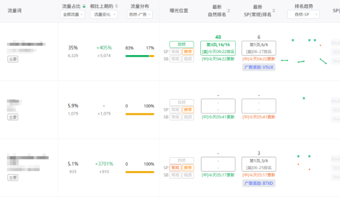Image resolution: width=340 pixels, height=197 pixels.
Task: Click the natural rank number 48
Action: point(218,37)
